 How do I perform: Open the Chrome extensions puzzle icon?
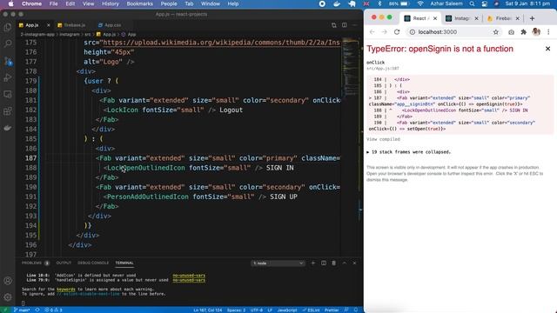point(524,32)
